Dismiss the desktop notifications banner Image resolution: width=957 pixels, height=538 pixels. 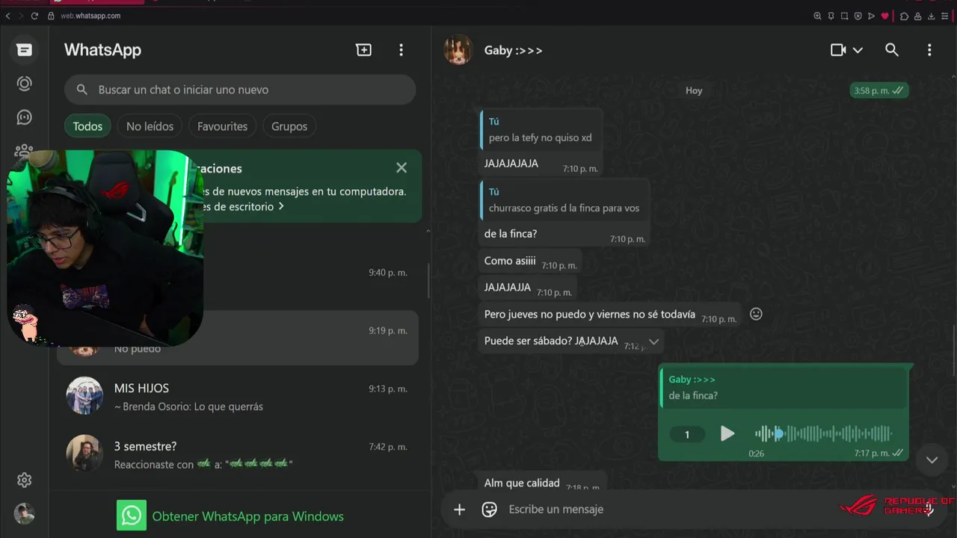point(401,168)
